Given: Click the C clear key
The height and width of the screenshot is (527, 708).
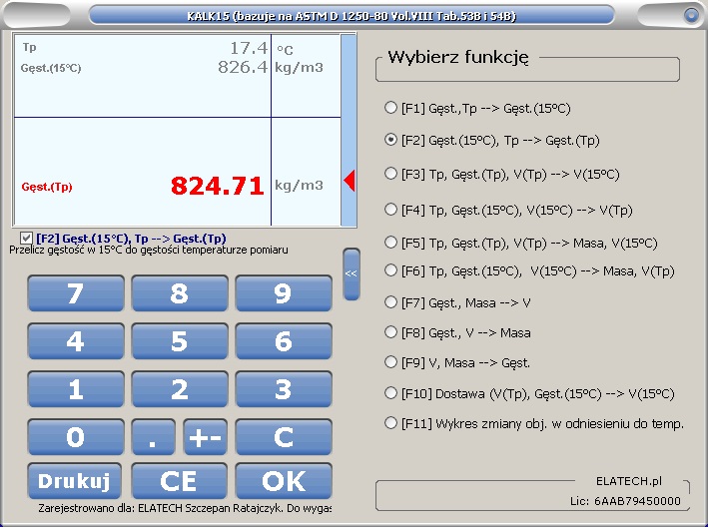Looking at the screenshot, I should coord(284,437).
